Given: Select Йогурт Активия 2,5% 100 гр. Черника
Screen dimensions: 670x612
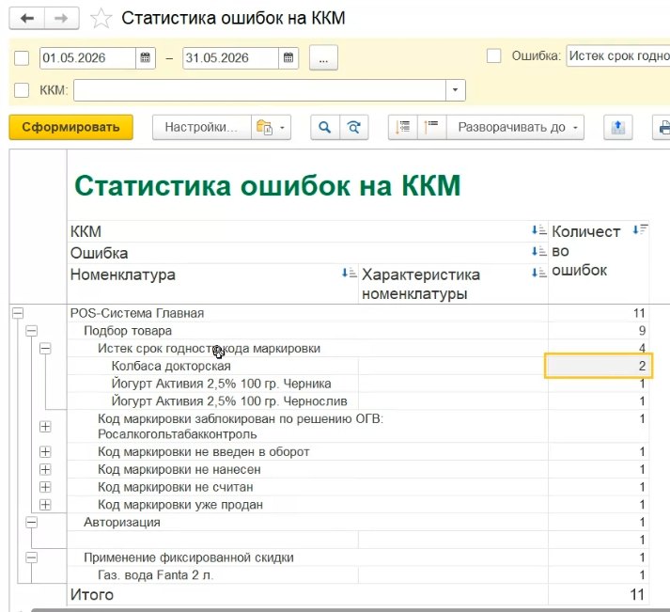Looking at the screenshot, I should (x=221, y=384).
